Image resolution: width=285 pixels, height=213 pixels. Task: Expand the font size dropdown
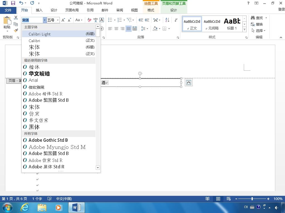[x=58, y=20]
